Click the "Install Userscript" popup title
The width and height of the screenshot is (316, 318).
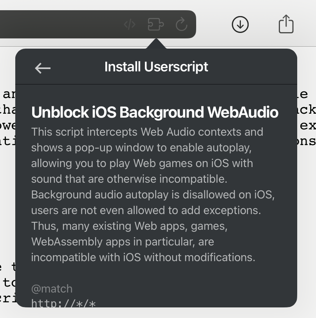(x=156, y=67)
